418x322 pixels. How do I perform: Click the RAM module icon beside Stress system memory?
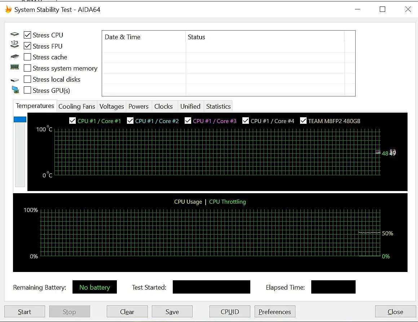click(15, 67)
